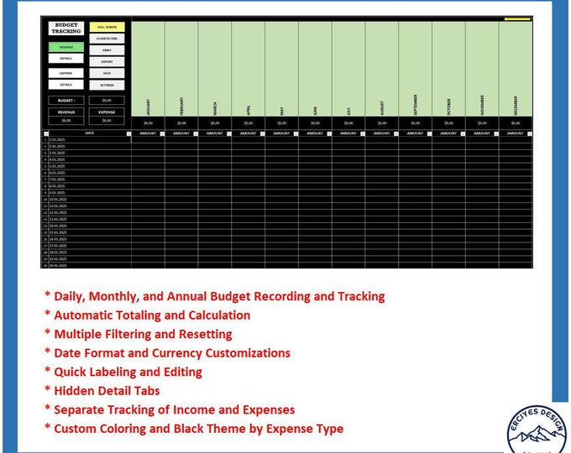
Task: Click the FEBRUARY green column header
Action: [181, 69]
